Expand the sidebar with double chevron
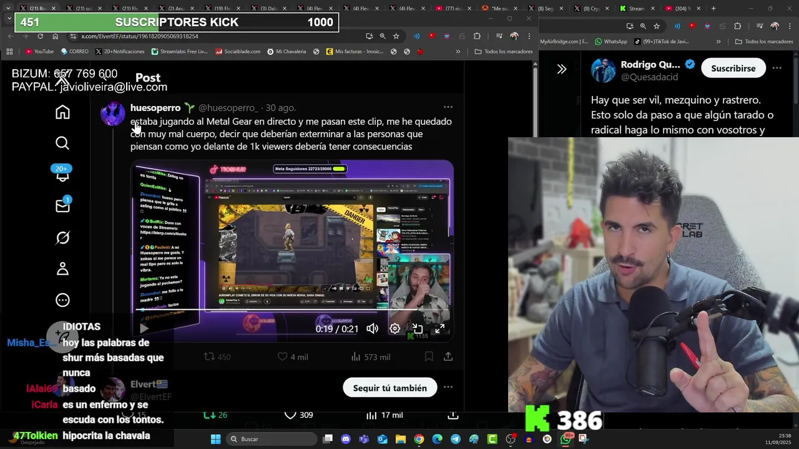799x449 pixels. tap(562, 69)
